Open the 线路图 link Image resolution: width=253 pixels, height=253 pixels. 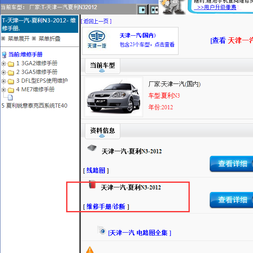[96, 171]
